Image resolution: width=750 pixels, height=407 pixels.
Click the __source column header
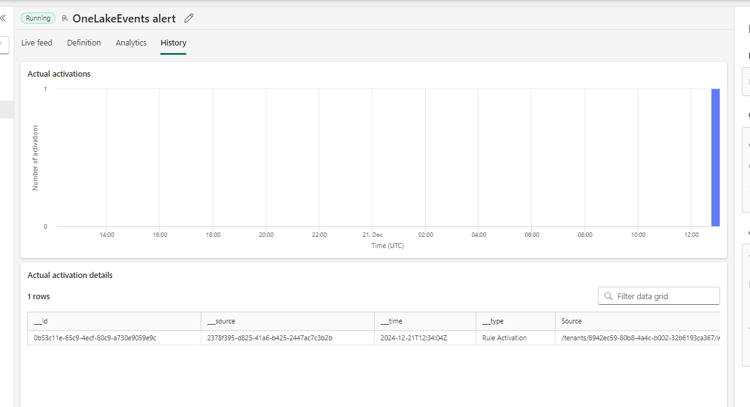[288, 321]
